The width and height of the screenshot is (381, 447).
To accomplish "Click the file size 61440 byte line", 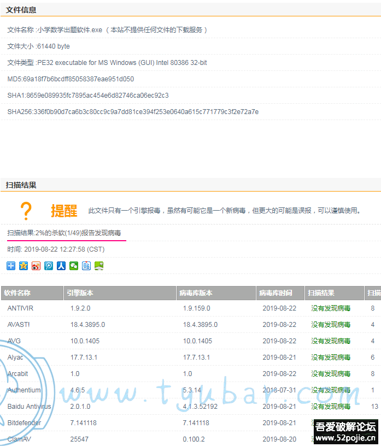I will tap(39, 46).
